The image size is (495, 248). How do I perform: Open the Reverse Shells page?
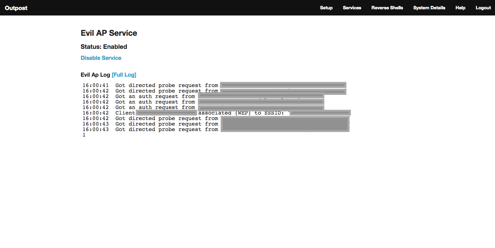click(x=387, y=8)
